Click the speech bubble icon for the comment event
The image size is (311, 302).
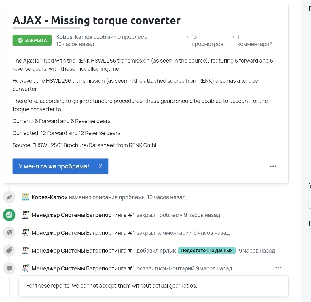tap(9, 268)
